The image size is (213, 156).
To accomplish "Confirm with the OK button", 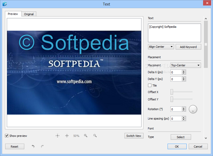I will 177,147.
